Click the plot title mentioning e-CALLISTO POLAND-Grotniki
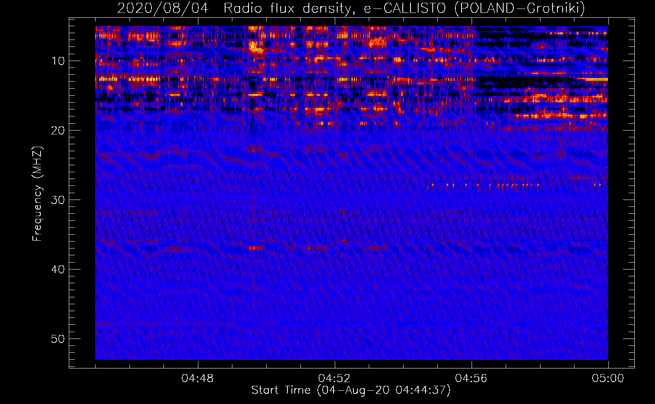 point(351,8)
